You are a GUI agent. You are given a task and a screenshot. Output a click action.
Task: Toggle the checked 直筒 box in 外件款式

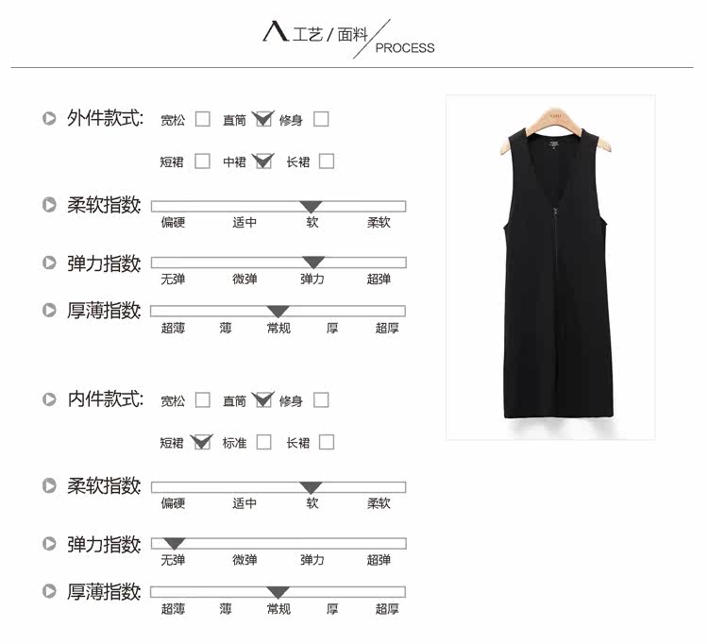point(263,119)
